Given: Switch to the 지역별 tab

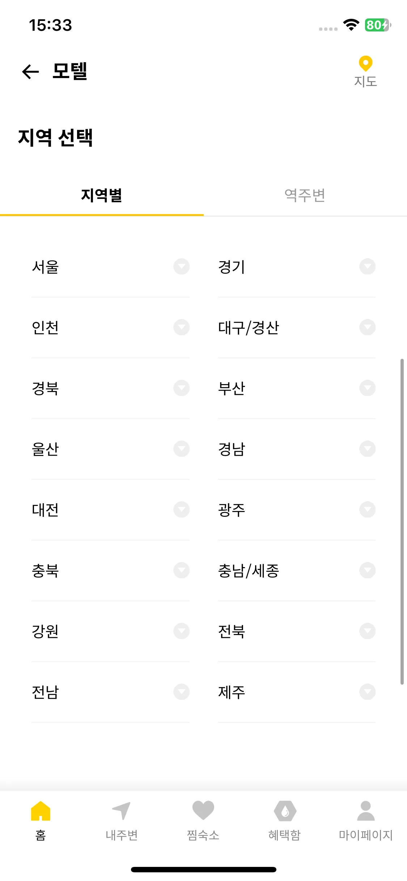Looking at the screenshot, I should tap(102, 195).
